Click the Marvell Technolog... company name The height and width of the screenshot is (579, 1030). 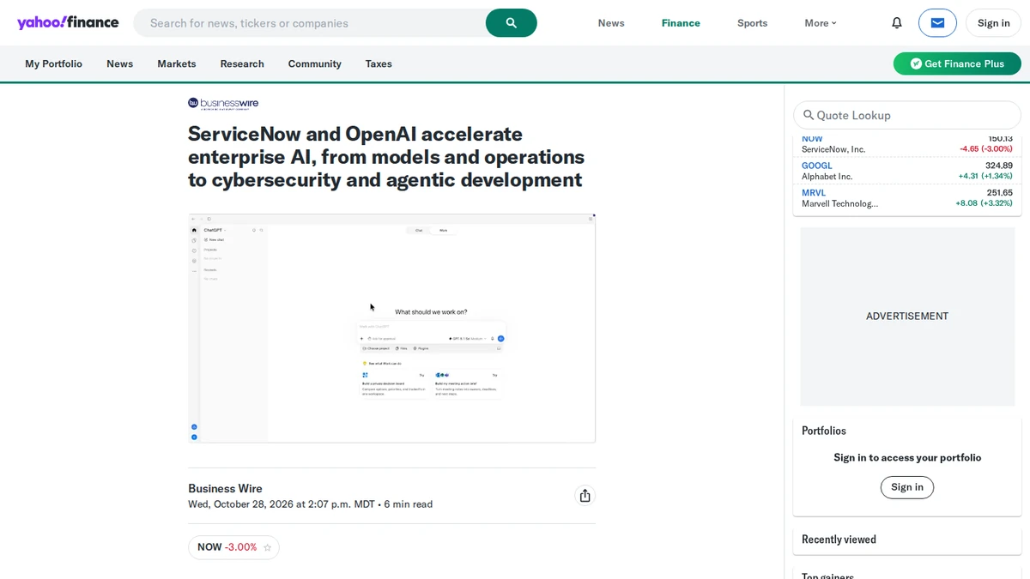pyautogui.click(x=840, y=204)
